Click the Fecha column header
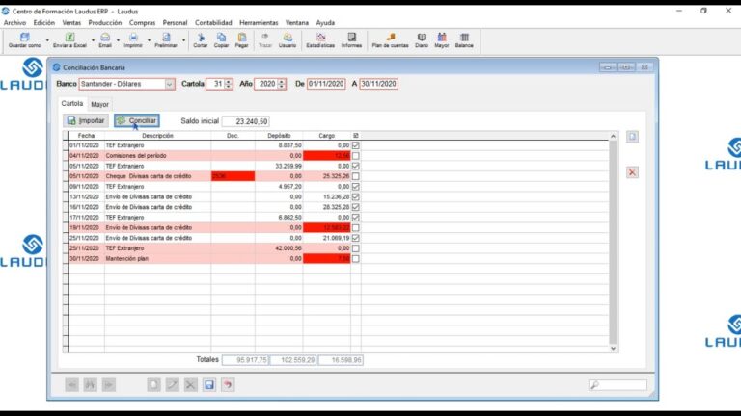This screenshot has height=416, width=741. (x=86, y=136)
